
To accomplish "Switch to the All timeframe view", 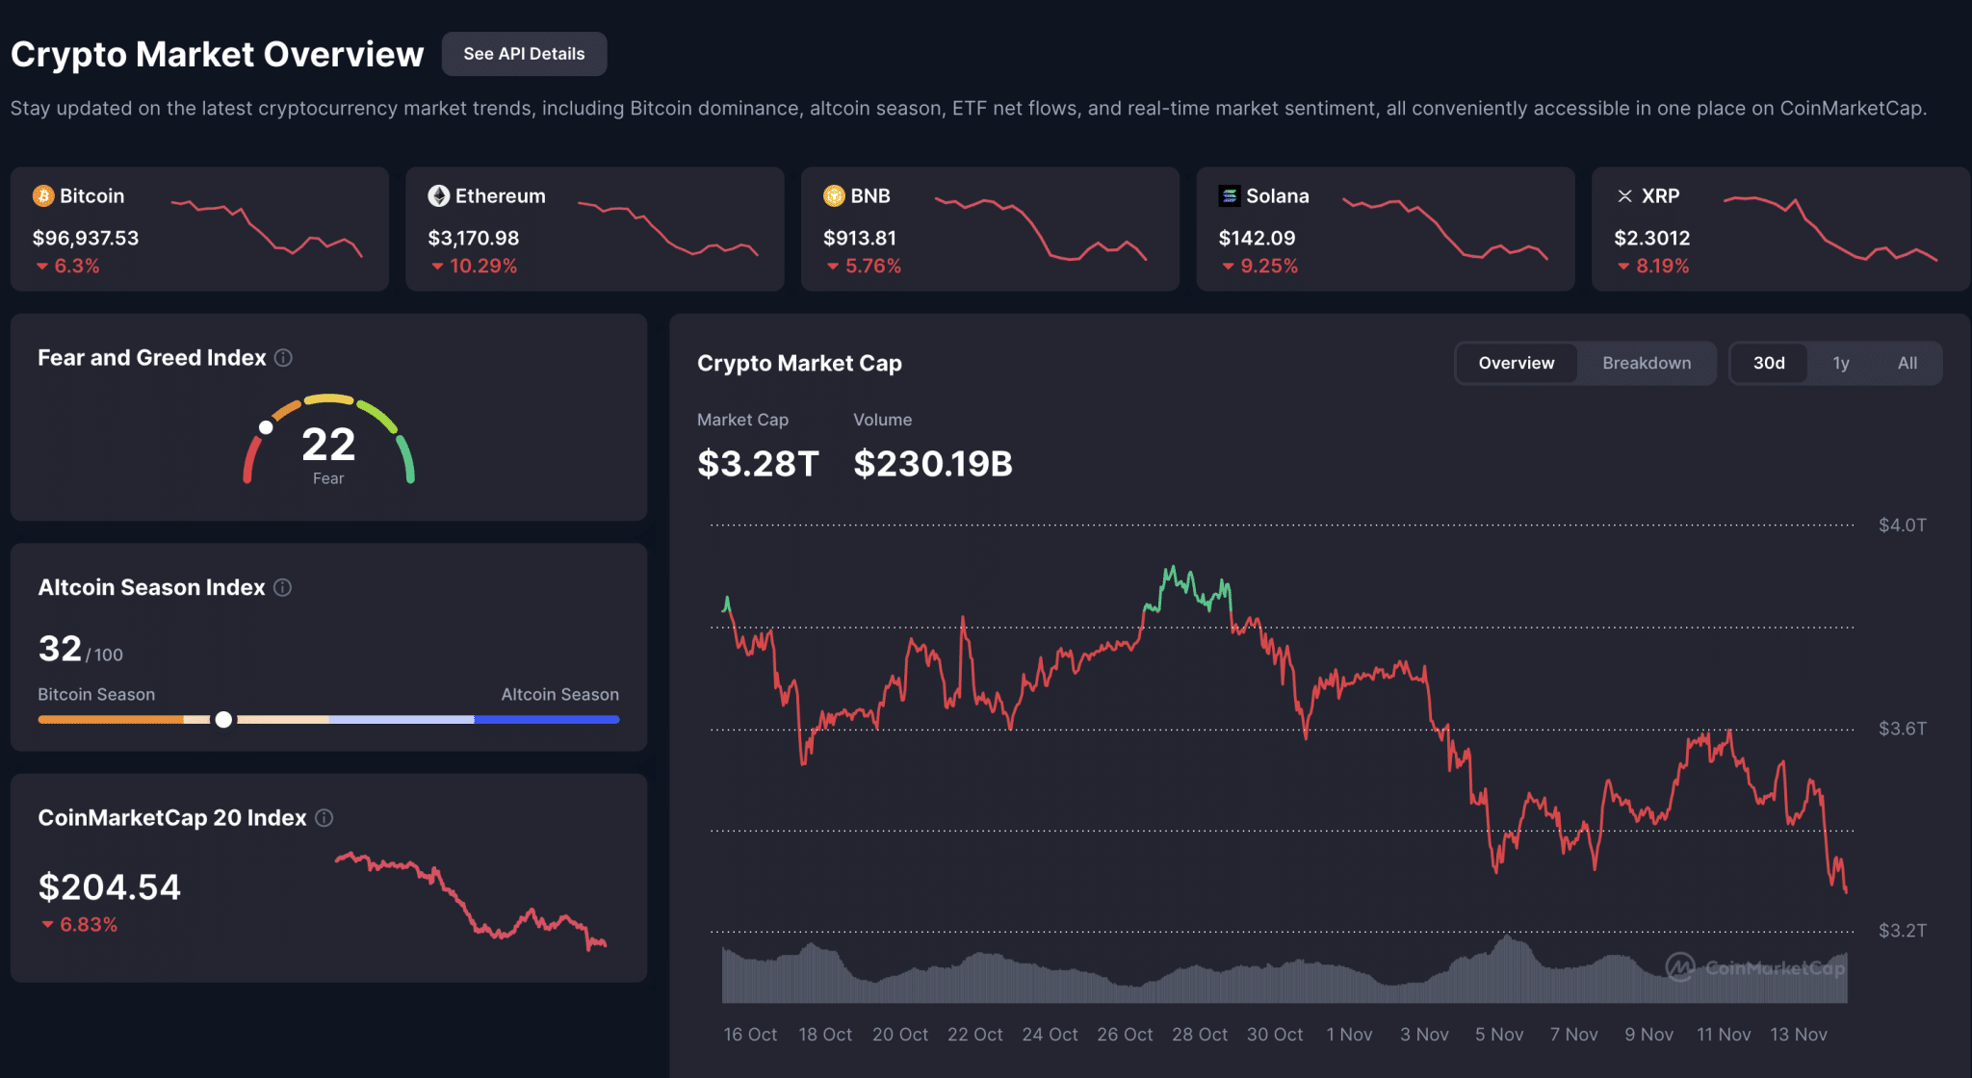I will click(1907, 363).
